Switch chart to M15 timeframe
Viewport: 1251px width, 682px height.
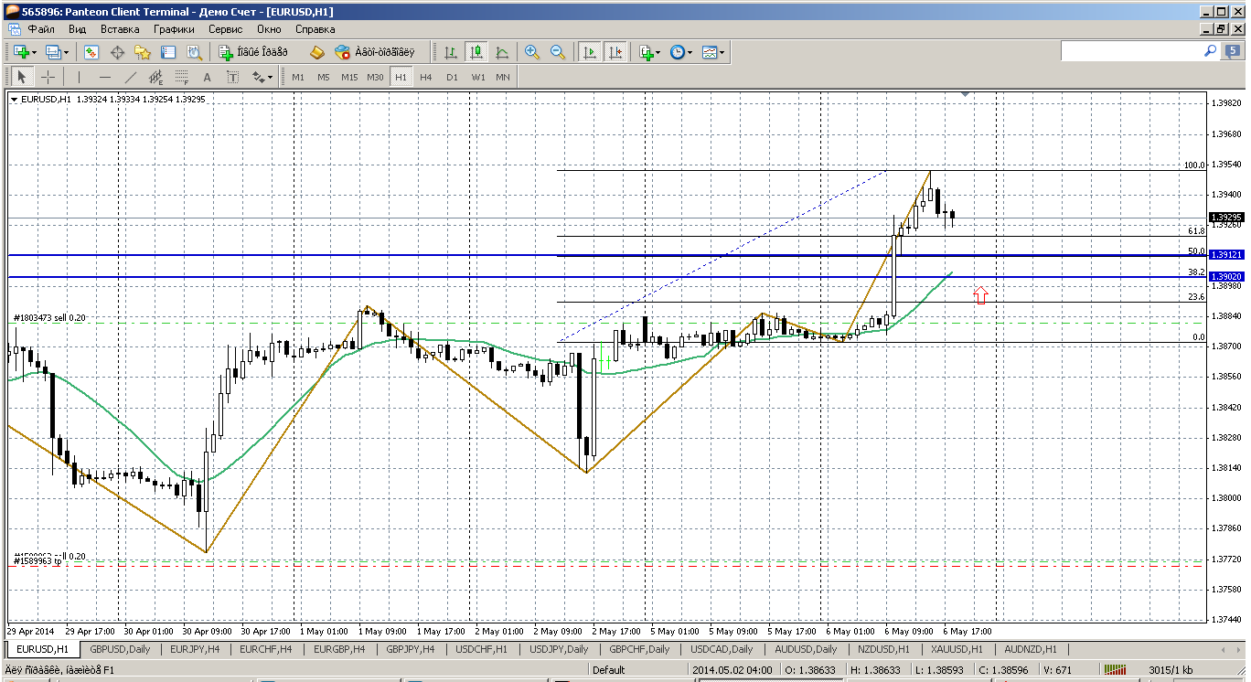click(x=348, y=77)
